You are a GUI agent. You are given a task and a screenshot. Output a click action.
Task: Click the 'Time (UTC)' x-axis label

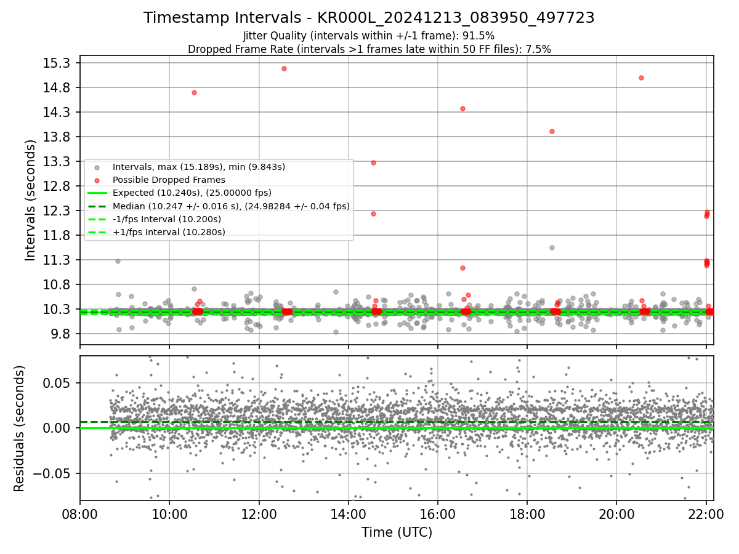(x=397, y=532)
